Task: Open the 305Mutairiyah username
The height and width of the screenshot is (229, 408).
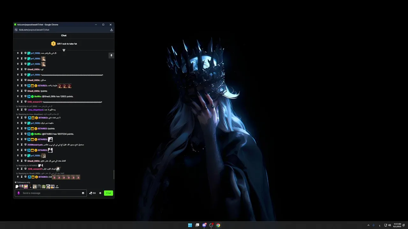Action: click(x=35, y=145)
